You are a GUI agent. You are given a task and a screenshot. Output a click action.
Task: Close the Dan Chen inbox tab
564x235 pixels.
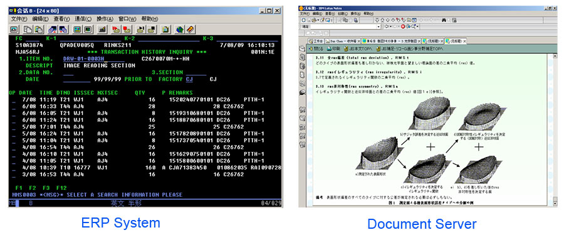359,41
